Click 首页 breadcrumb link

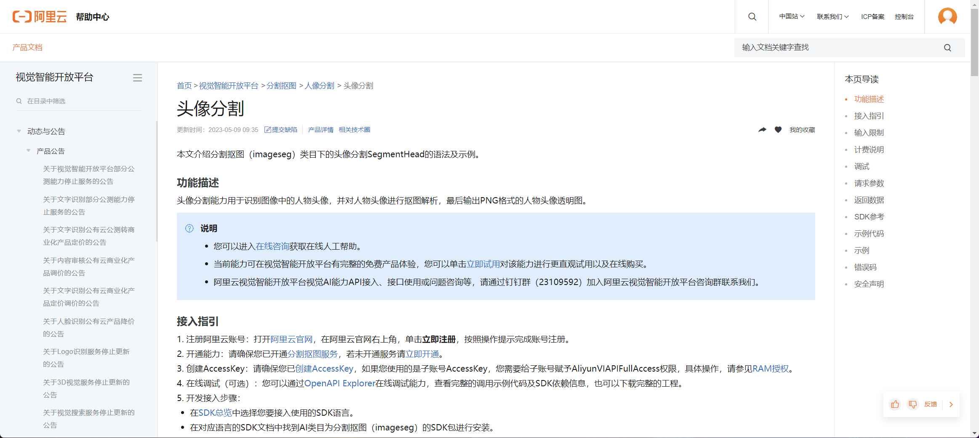click(x=184, y=86)
